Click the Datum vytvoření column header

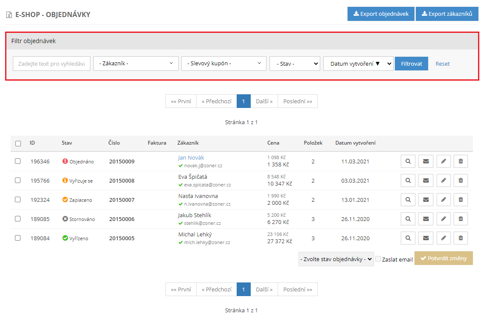(x=356, y=143)
